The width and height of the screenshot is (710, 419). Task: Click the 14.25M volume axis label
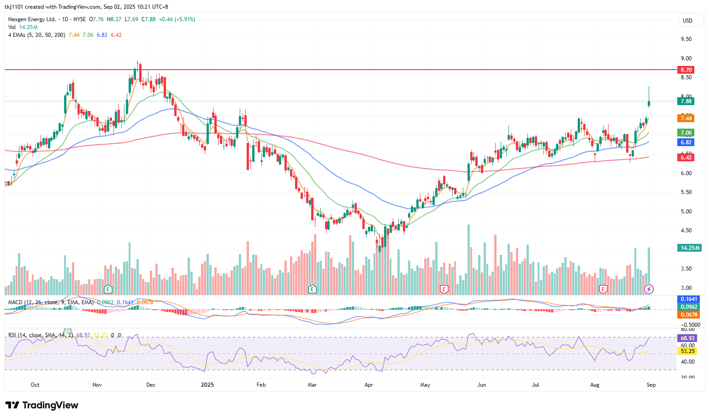690,248
